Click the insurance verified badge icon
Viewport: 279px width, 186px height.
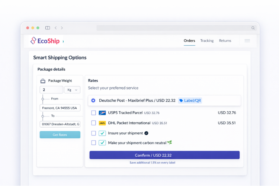(146, 133)
